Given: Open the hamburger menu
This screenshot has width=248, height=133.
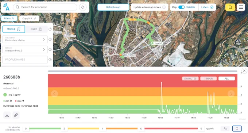Looking at the screenshot, I should point(241,7).
